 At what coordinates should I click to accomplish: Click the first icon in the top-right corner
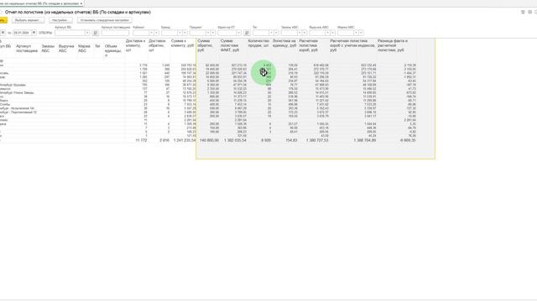pyautogui.click(x=523, y=12)
